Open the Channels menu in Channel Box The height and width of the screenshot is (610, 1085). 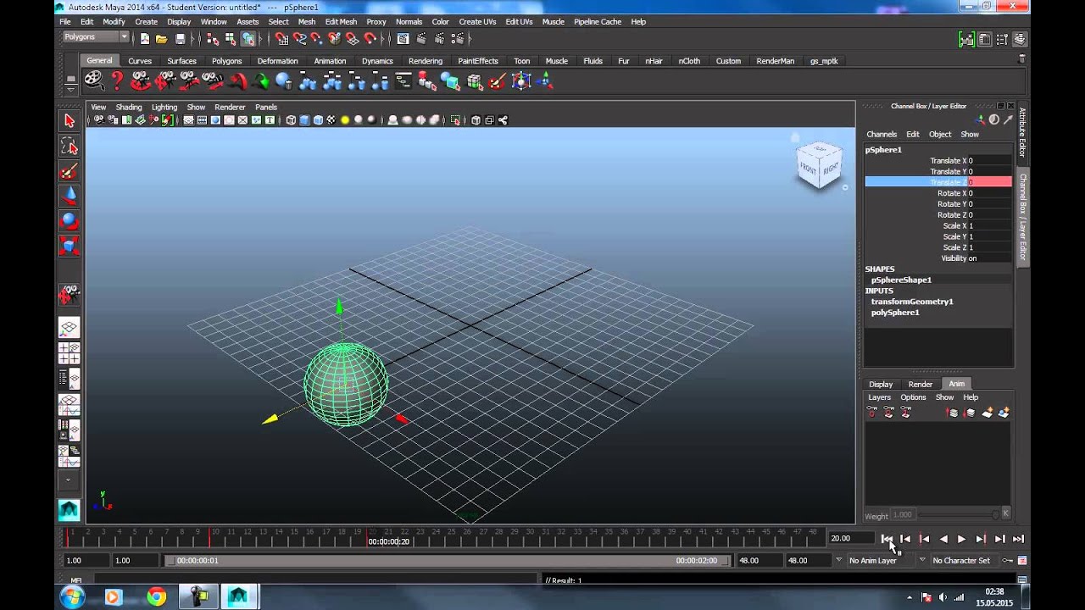(x=882, y=134)
